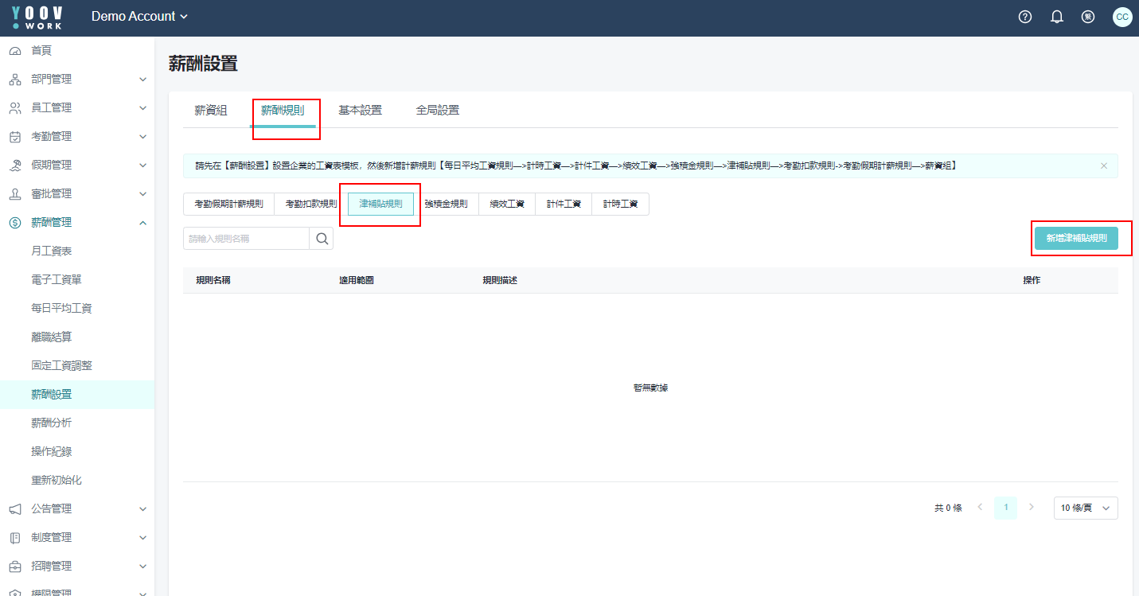
Task: Click the language switch icon in header
Action: tap(1088, 17)
